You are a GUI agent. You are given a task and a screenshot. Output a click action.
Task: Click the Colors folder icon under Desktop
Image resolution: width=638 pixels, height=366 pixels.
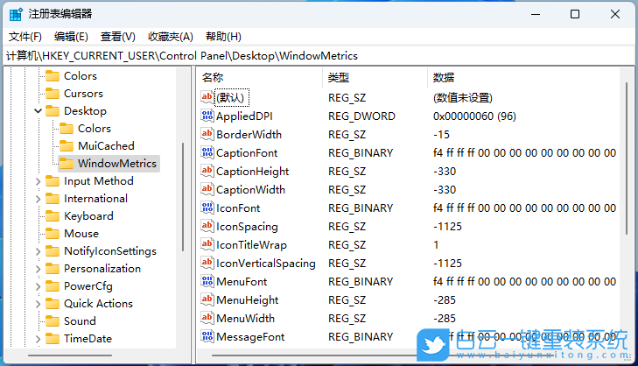coord(67,129)
